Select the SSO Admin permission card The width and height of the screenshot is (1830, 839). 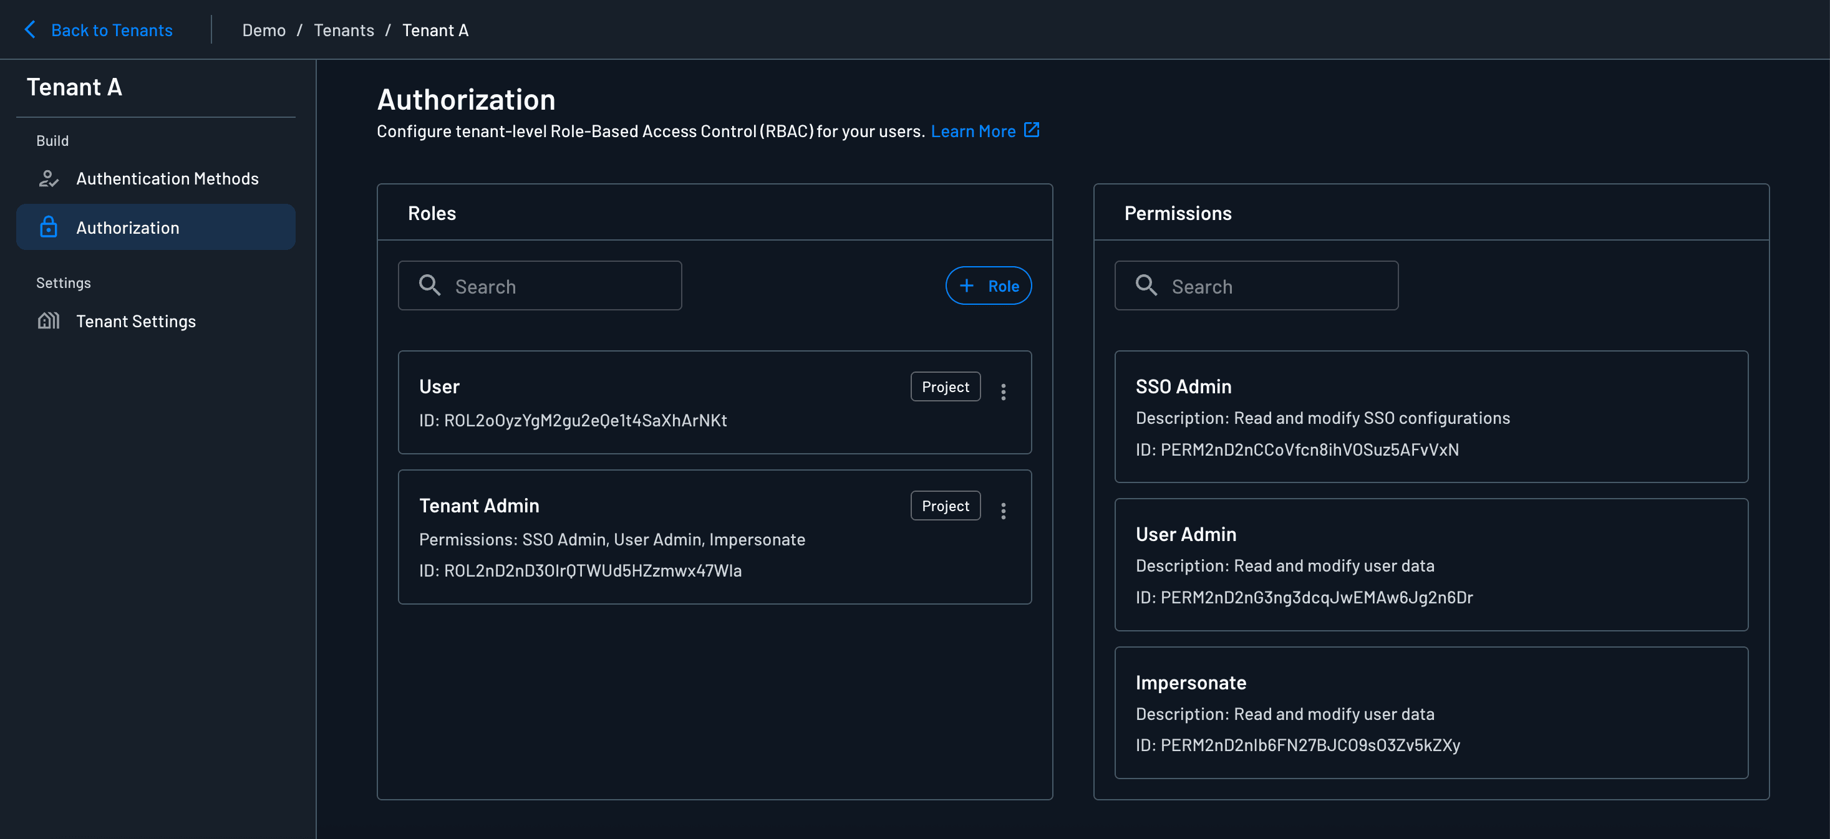click(x=1431, y=416)
